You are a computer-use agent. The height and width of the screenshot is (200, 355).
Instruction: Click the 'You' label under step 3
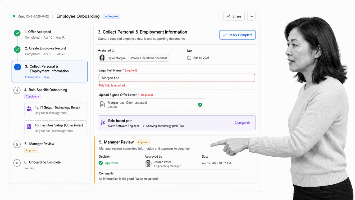46,77
